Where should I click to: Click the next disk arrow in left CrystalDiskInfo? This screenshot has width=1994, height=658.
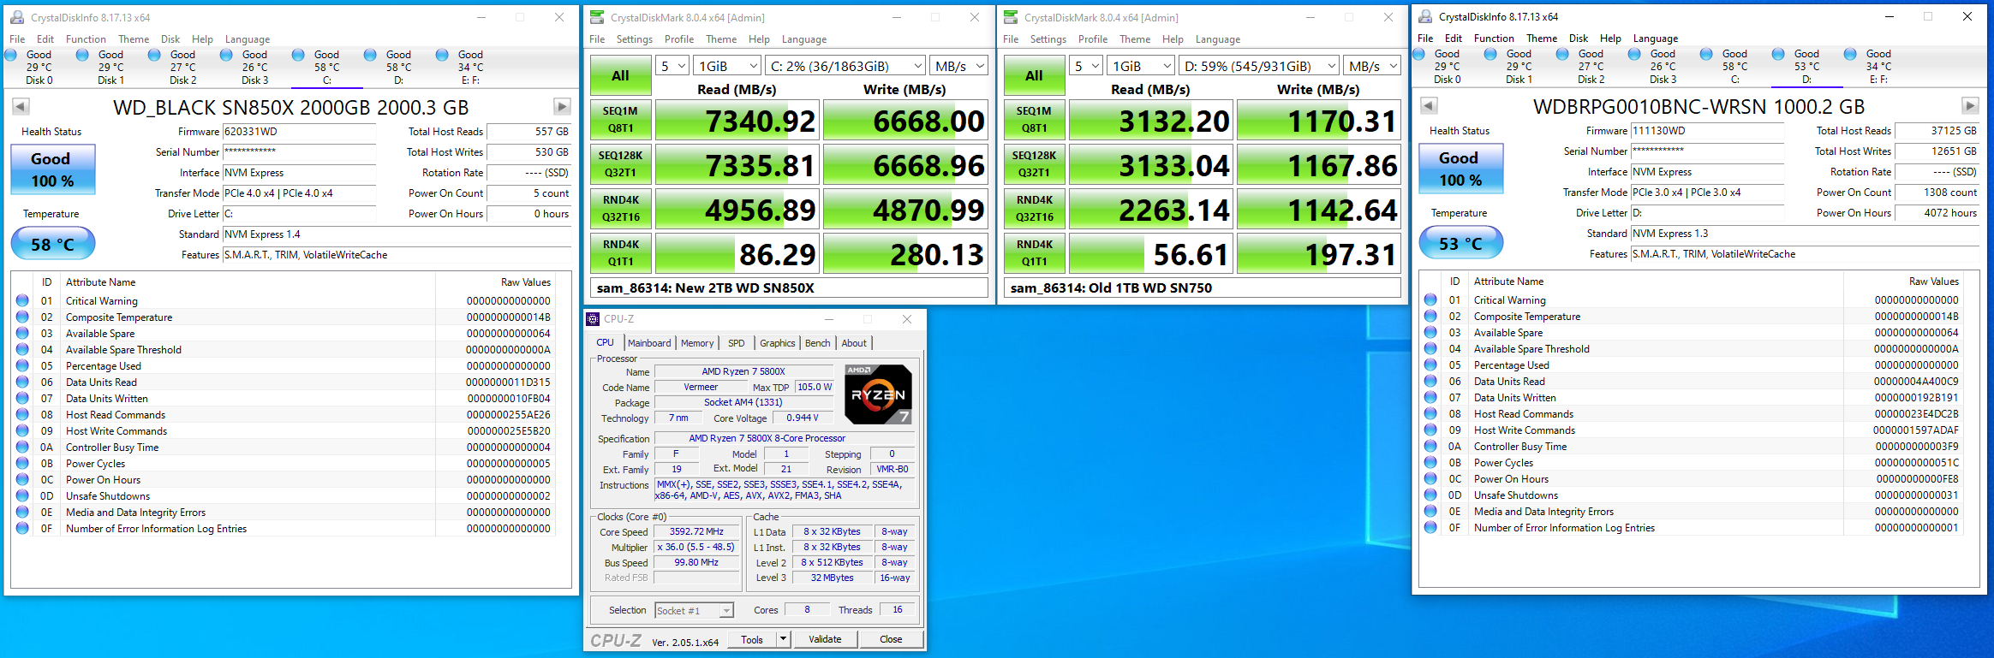(x=562, y=107)
